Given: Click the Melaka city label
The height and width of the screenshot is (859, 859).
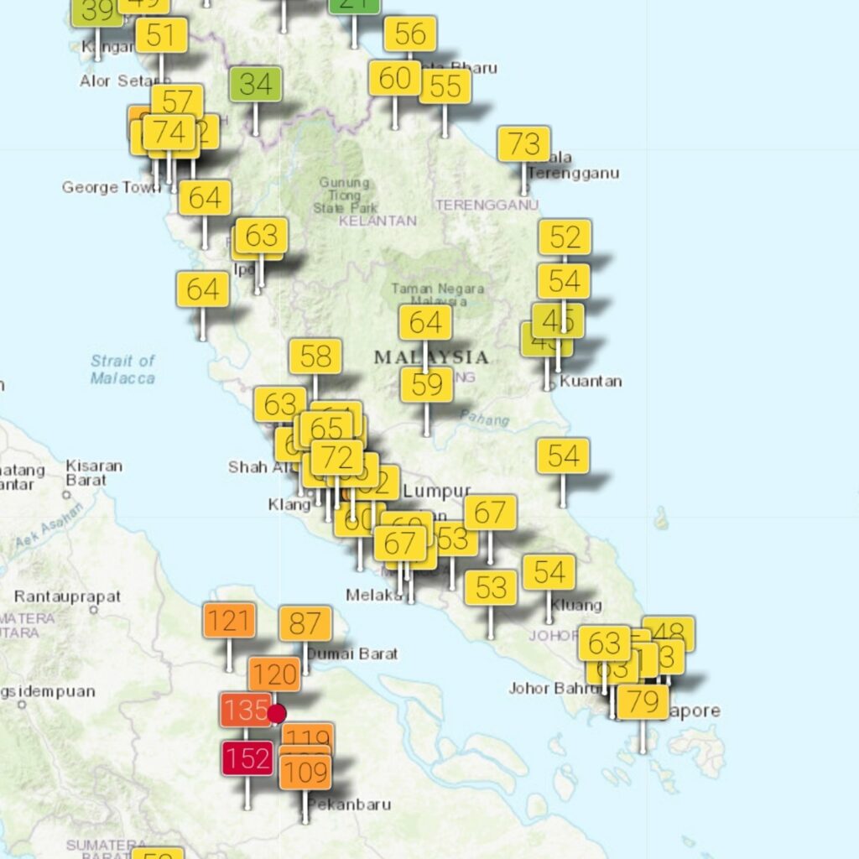Looking at the screenshot, I should coord(373,595).
